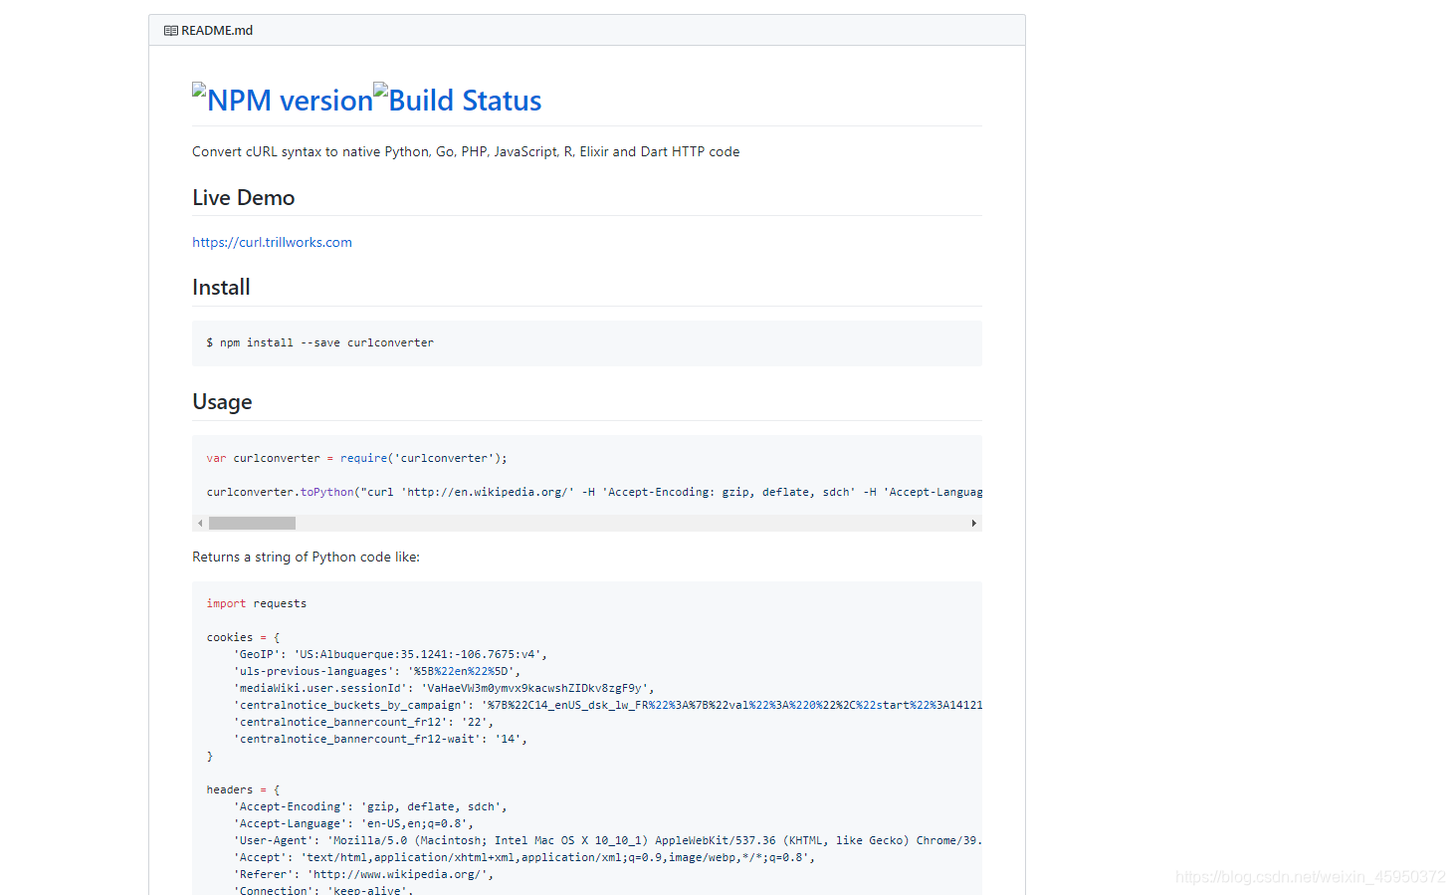Click the require('curlconverter') code line
Image resolution: width=1455 pixels, height=895 pixels.
point(356,458)
